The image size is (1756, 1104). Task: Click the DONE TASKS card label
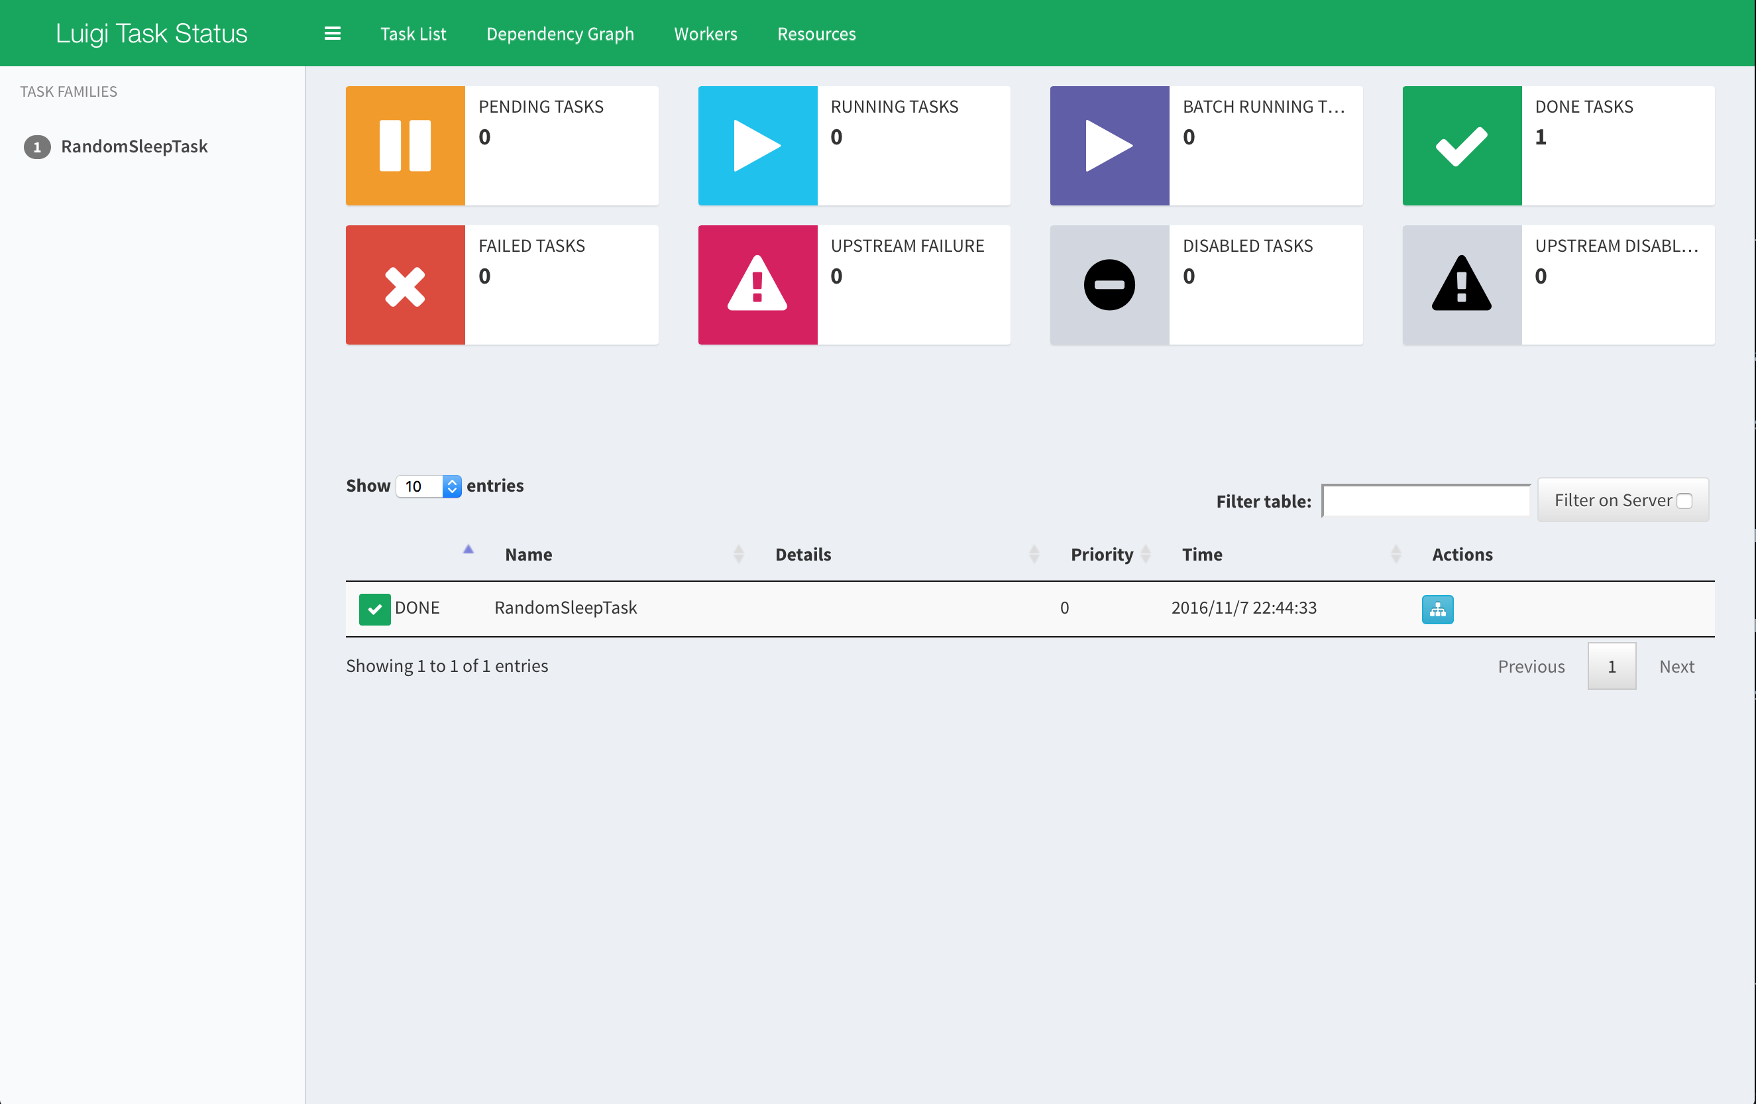click(1584, 107)
